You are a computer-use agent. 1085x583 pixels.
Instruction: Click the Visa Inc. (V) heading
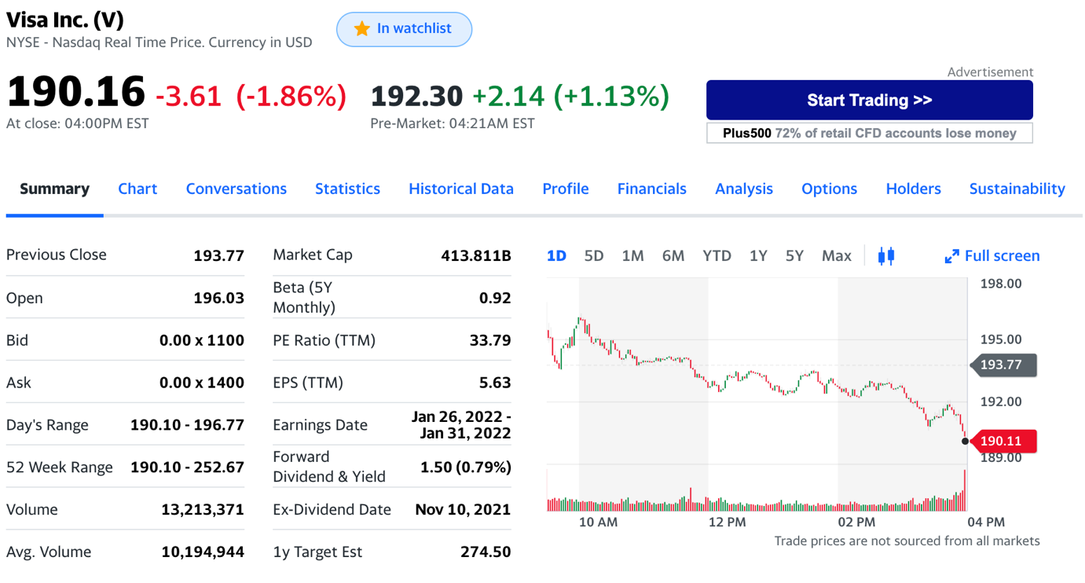coord(64,20)
